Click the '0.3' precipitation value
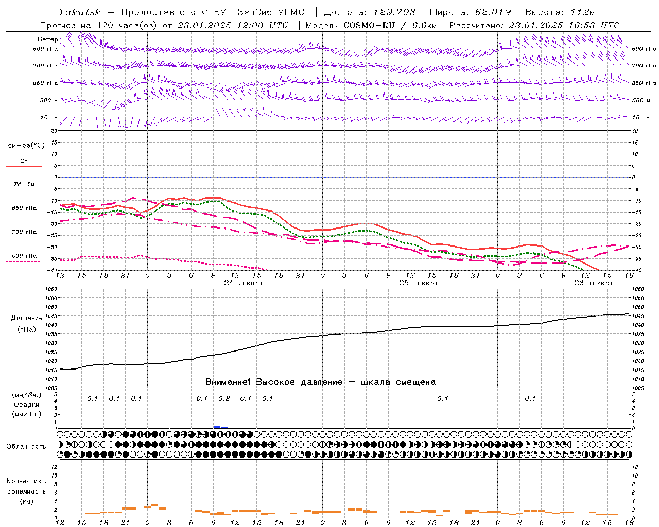Screen dimensions: 659x527 224,398
